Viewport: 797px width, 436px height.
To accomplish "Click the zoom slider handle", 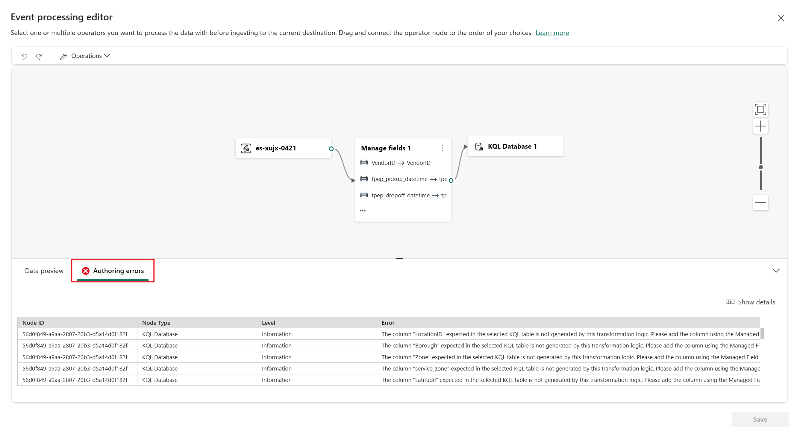I will [760, 167].
